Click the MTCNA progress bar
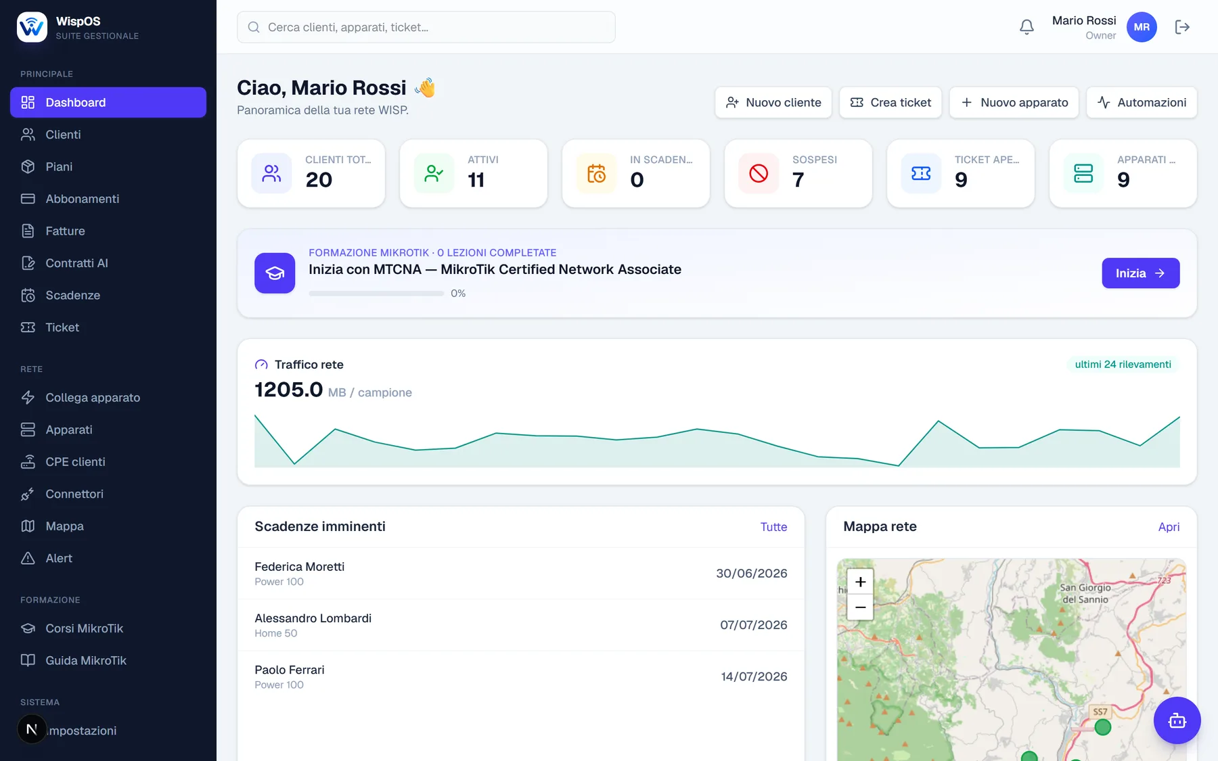This screenshot has height=761, width=1218. point(376,294)
